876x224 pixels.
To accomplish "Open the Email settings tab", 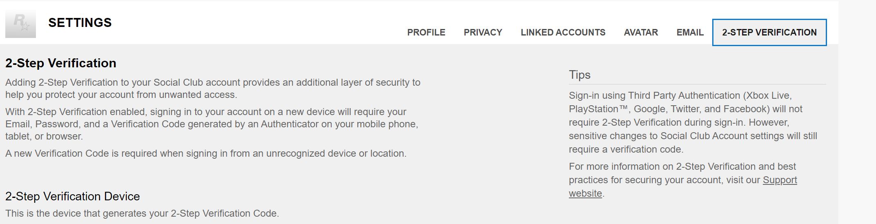I will coord(690,33).
